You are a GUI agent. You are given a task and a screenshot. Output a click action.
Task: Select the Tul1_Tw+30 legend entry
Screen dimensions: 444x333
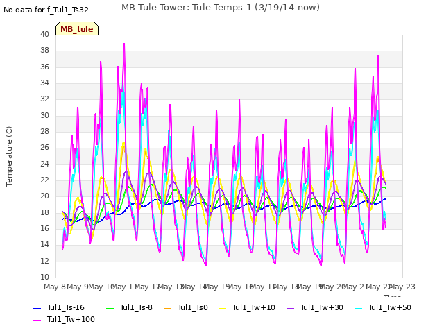pyautogui.click(x=315, y=308)
